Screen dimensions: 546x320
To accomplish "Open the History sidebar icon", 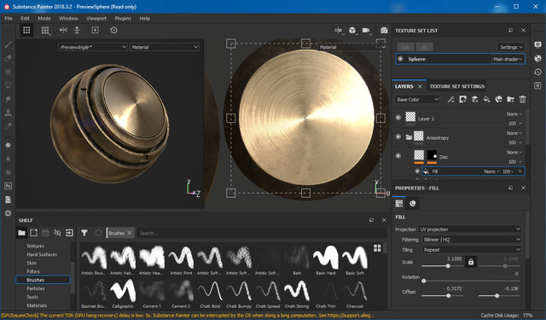I will click(x=538, y=72).
